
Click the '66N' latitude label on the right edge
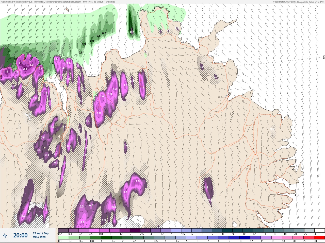pos(324,57)
